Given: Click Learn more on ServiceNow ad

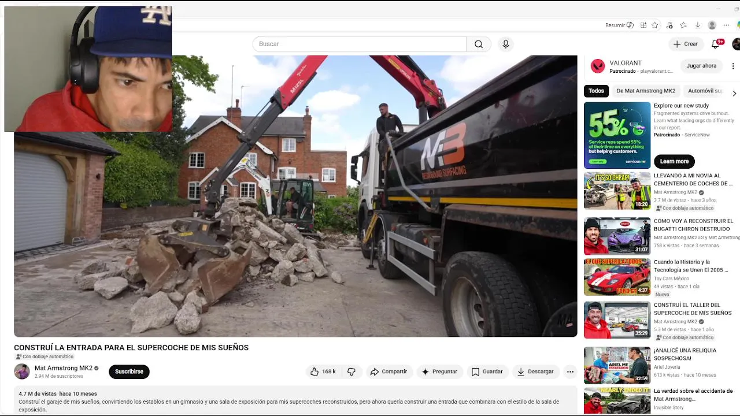Looking at the screenshot, I should click(x=674, y=161).
